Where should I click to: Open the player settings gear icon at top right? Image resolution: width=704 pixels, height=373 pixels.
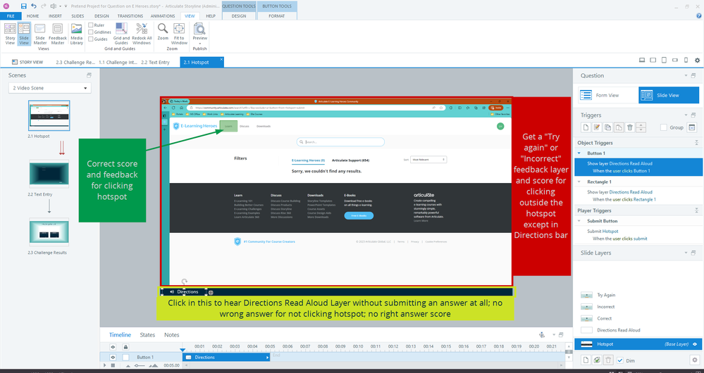pyautogui.click(x=697, y=60)
